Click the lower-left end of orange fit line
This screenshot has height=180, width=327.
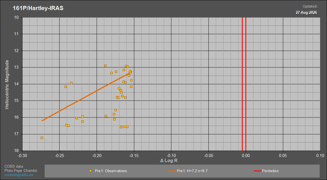(42, 121)
